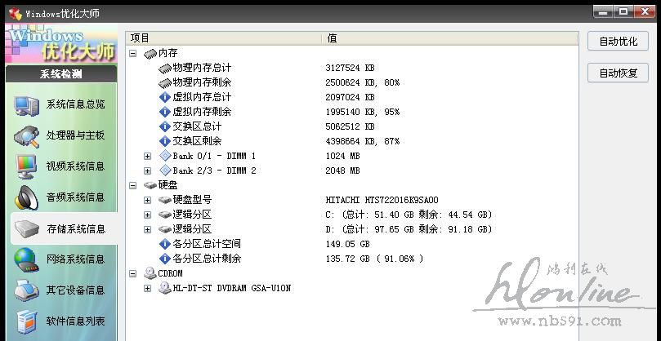Click Windows优化大师 title bar app icon

click(16, 14)
